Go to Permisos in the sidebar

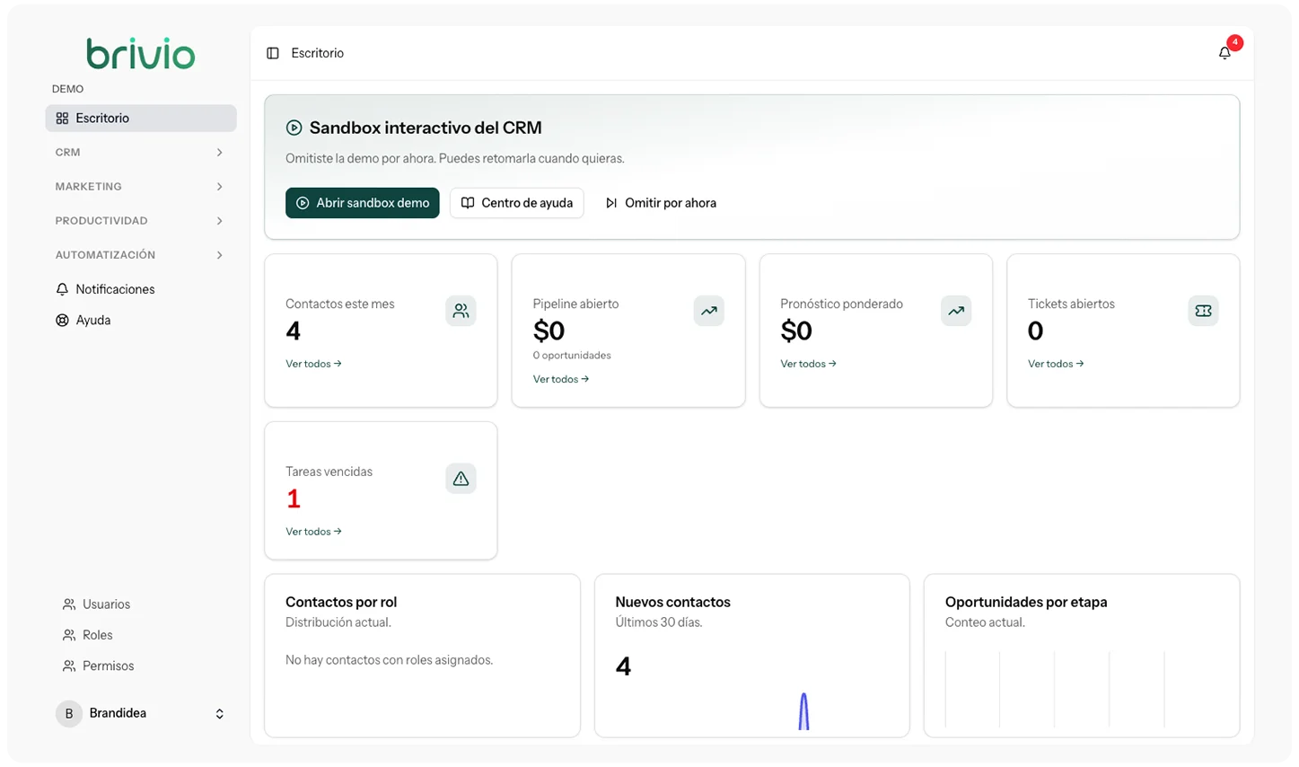click(x=141, y=666)
